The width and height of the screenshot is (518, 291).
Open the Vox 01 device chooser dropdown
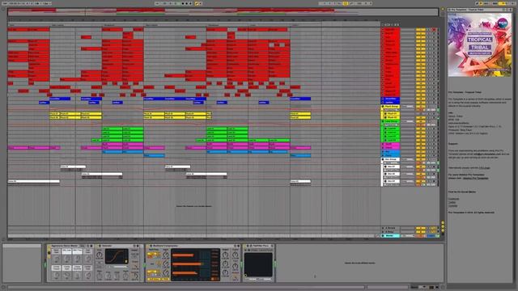pos(391,171)
